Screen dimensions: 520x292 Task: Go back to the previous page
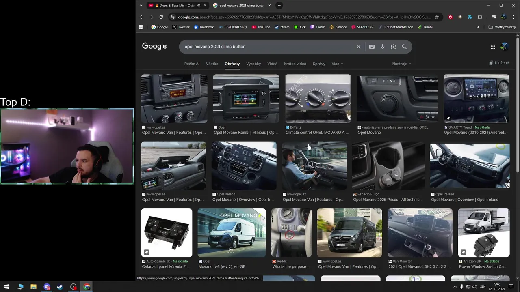[x=141, y=17]
